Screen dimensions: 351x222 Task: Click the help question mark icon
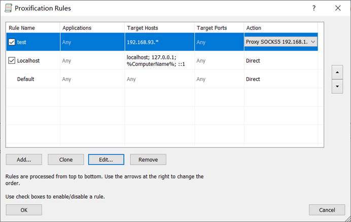314,8
